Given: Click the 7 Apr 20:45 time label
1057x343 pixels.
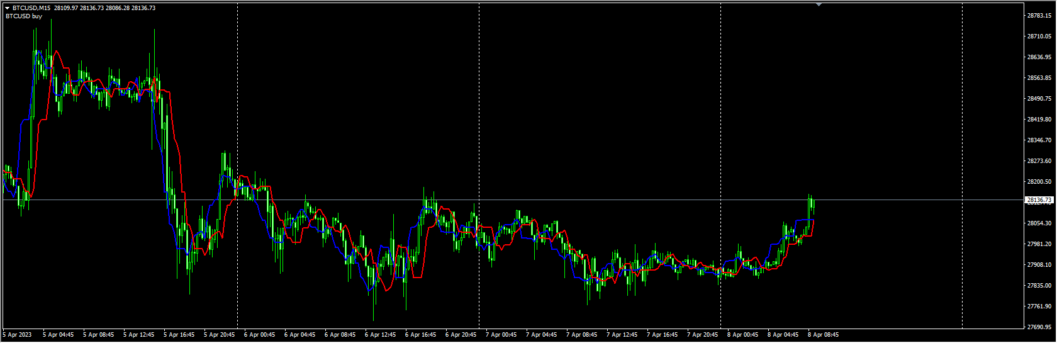Looking at the screenshot, I should [x=702, y=335].
